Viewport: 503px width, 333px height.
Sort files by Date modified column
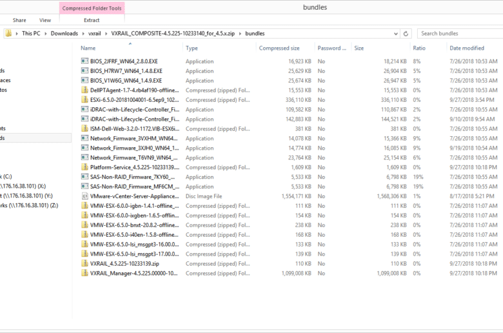pyautogui.click(x=467, y=48)
